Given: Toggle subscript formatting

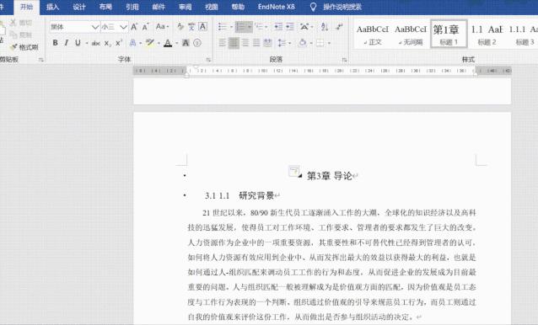Looking at the screenshot, I should click(x=107, y=43).
